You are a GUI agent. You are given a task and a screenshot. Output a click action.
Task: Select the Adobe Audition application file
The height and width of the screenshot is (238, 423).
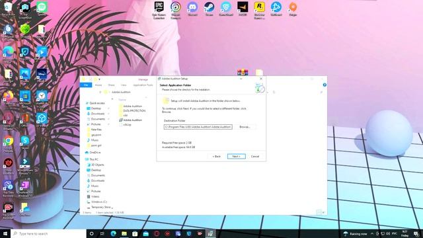click(131, 120)
